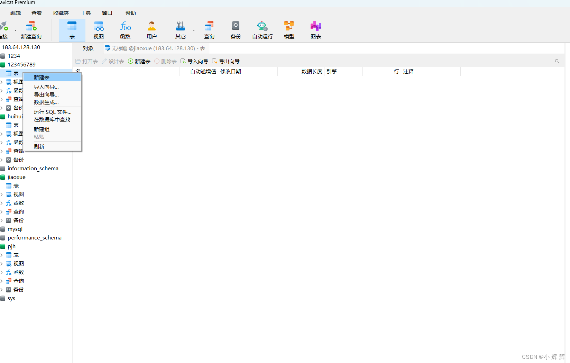Image resolution: width=570 pixels, height=363 pixels.
Task: Click the 自动递增值 column header
Action: click(199, 72)
